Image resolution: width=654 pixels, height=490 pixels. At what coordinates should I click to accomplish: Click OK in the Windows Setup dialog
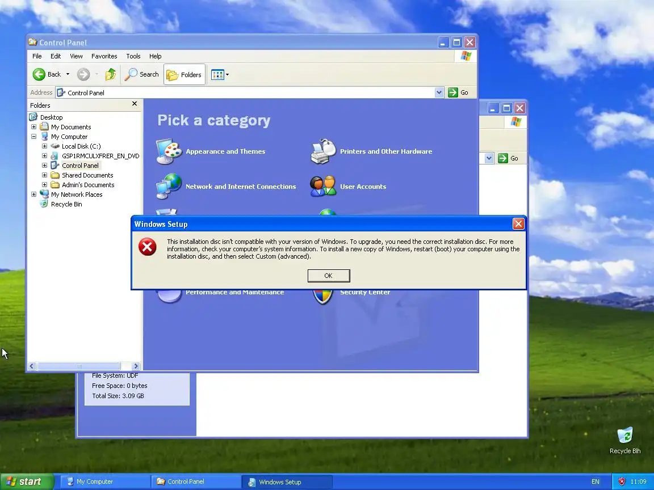click(329, 276)
